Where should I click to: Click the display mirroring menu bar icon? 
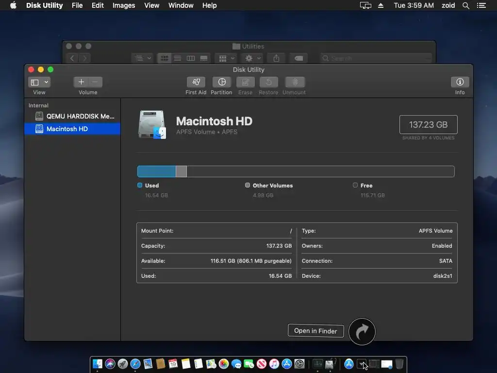point(365,5)
